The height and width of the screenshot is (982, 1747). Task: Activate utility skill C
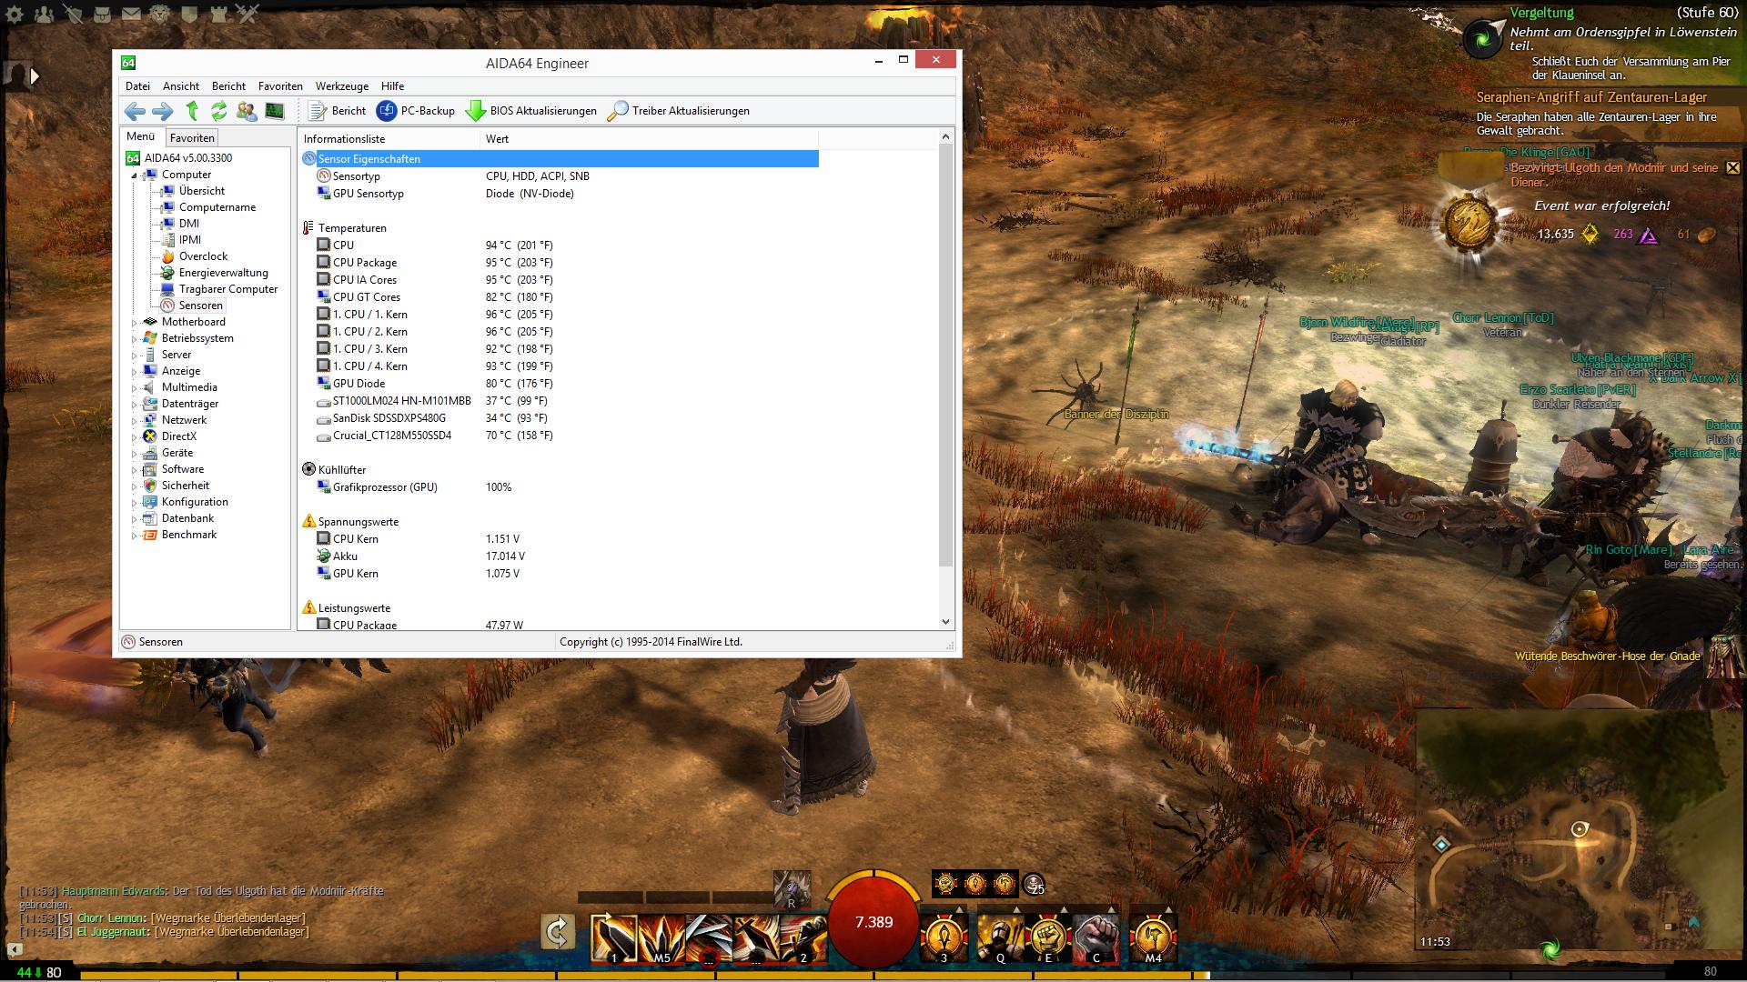[x=1096, y=938]
